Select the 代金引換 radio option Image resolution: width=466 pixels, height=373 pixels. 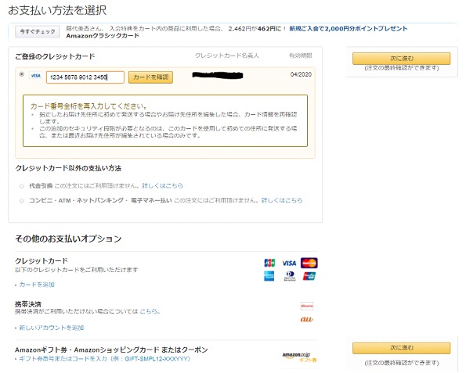22,186
